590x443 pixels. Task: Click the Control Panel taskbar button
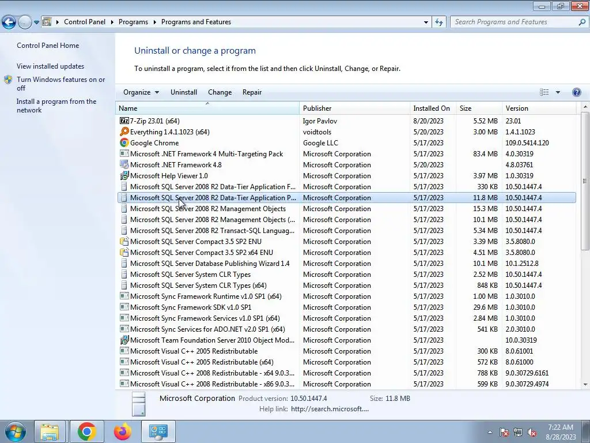[158, 431]
